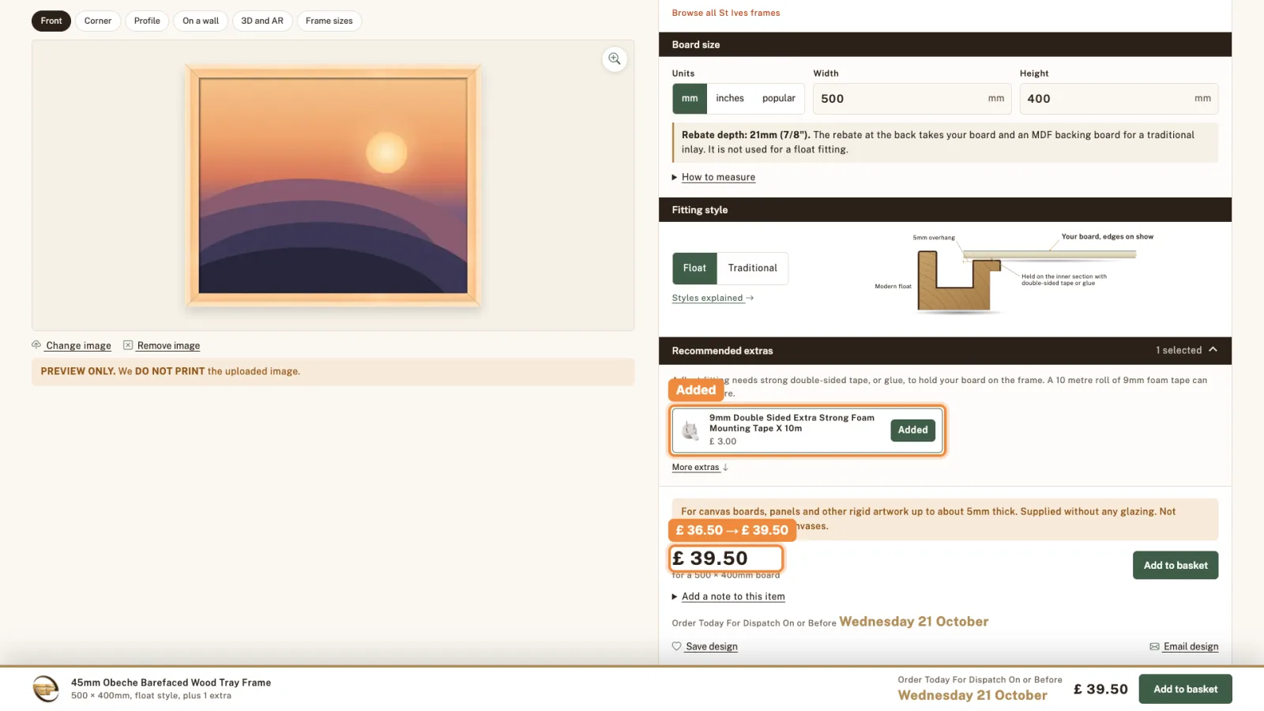1264x711 pixels.
Task: Switch units to inches
Action: (730, 99)
